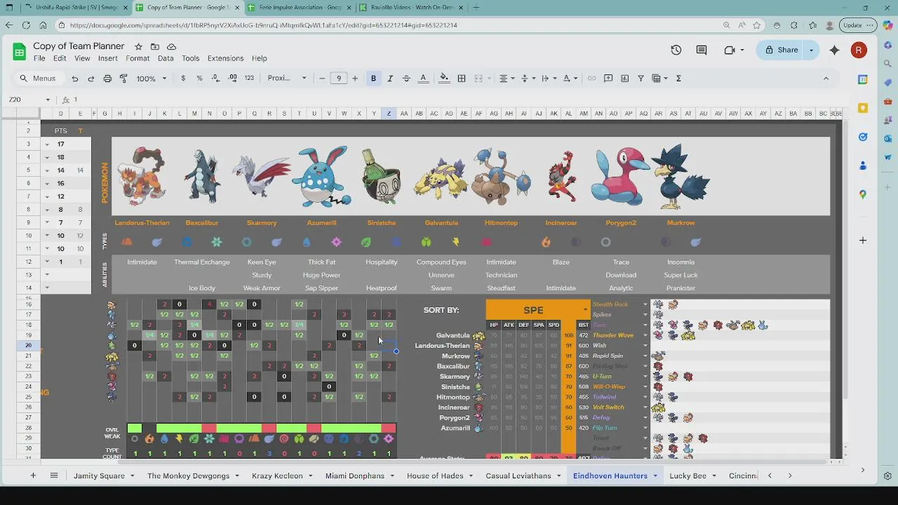The height and width of the screenshot is (505, 898).
Task: Open the fill color picker
Action: click(x=444, y=79)
